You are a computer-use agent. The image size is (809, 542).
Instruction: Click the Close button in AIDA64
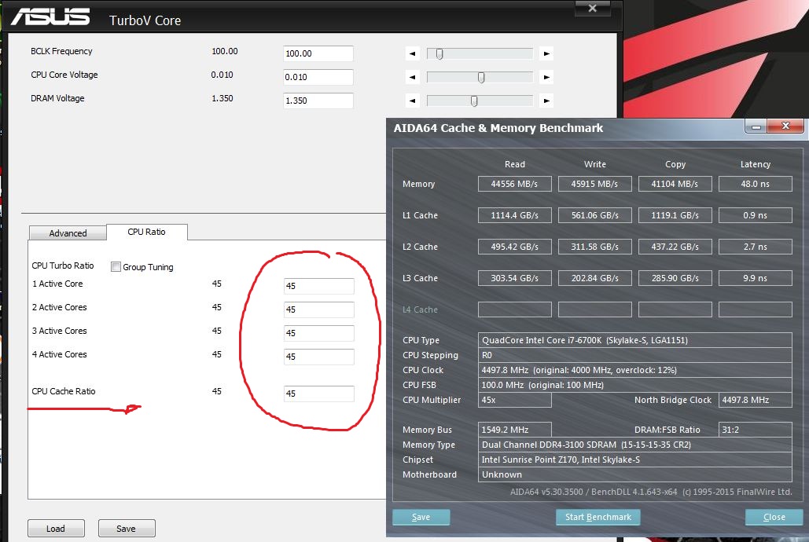tap(774, 517)
